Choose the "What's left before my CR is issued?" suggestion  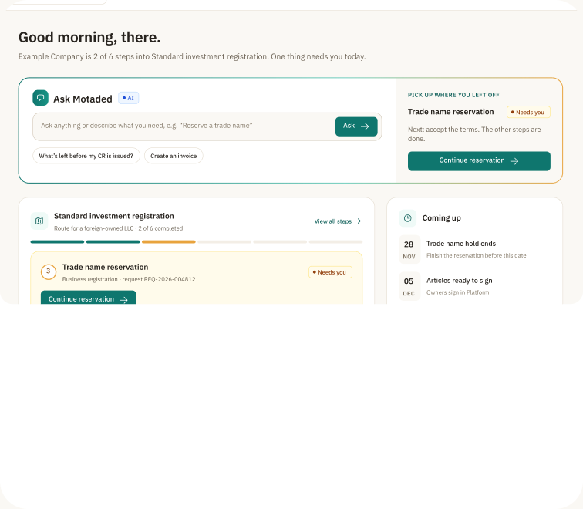86,156
